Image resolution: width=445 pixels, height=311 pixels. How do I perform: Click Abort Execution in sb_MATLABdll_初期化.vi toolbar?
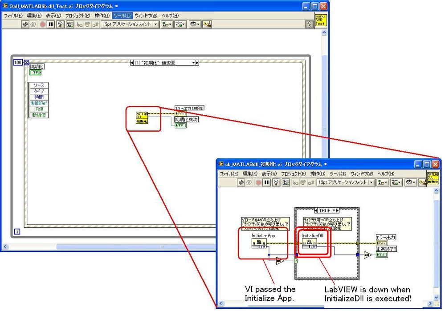258,183
